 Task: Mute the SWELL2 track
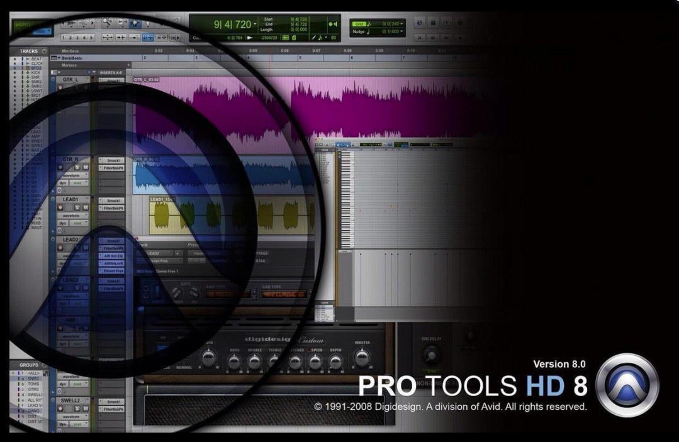(x=86, y=408)
